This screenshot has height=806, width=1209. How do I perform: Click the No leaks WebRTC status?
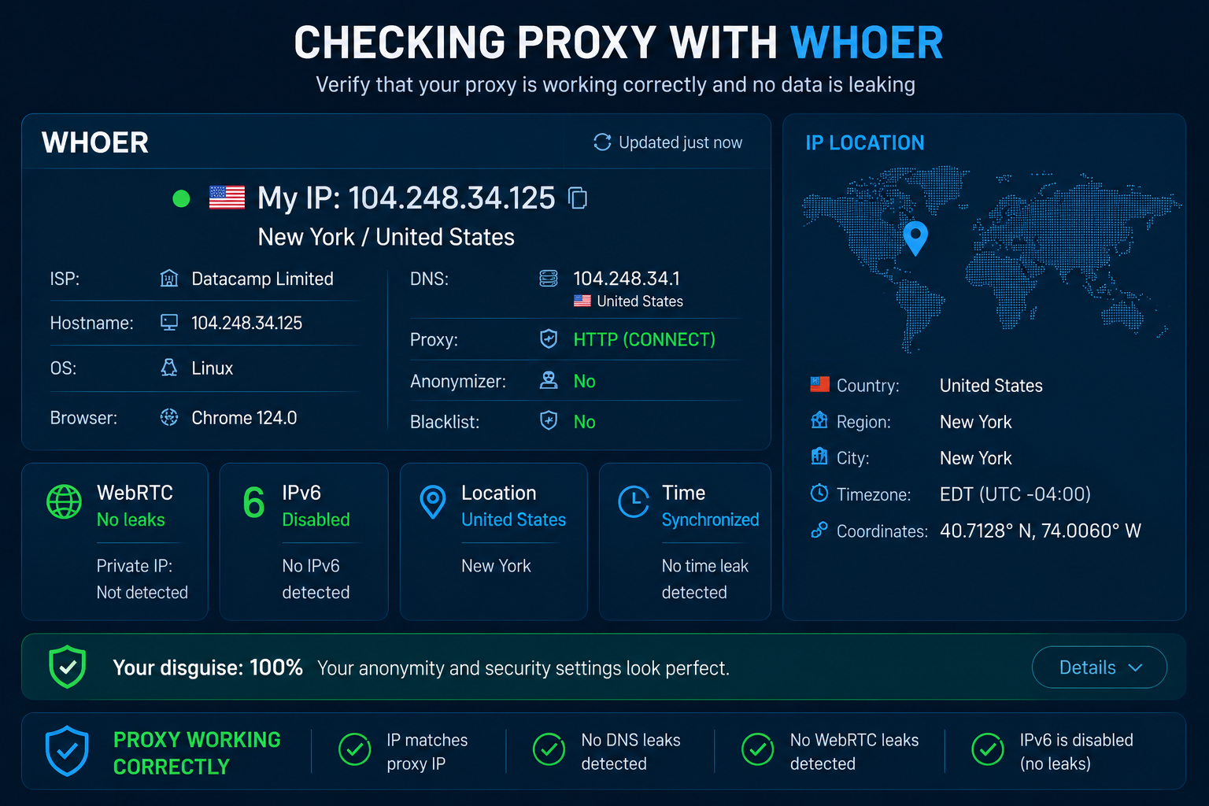tap(131, 519)
